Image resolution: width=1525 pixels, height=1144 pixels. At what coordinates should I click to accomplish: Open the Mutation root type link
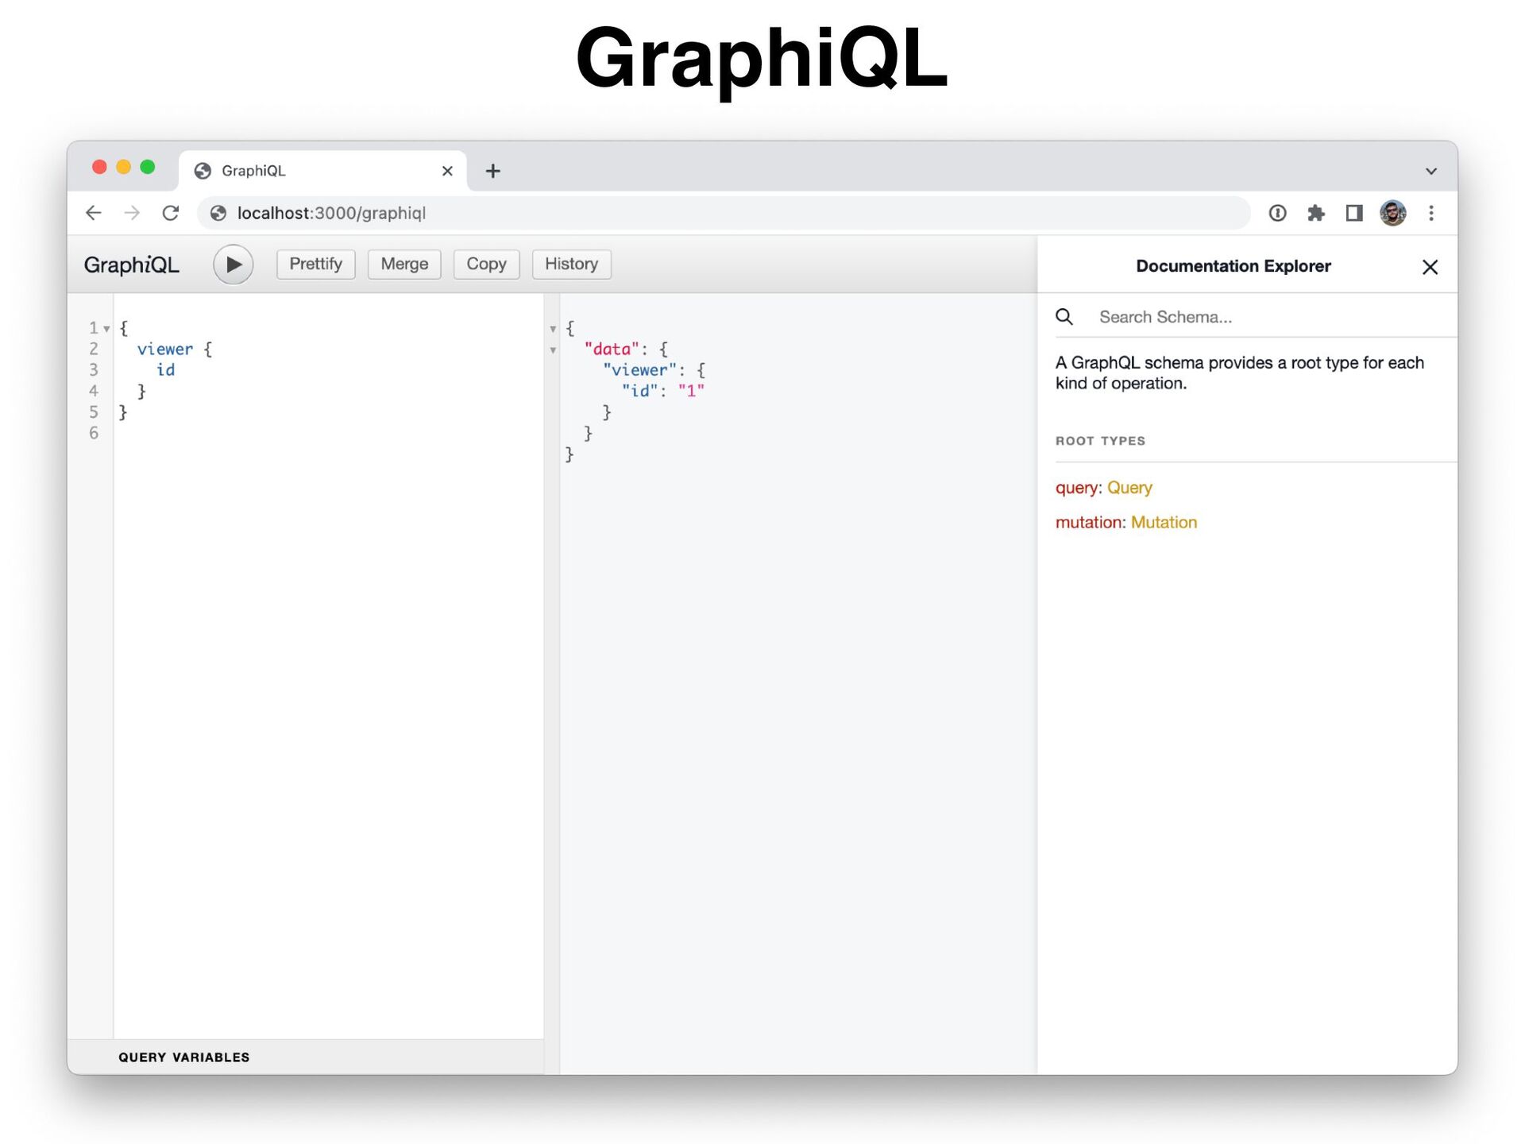(1164, 522)
